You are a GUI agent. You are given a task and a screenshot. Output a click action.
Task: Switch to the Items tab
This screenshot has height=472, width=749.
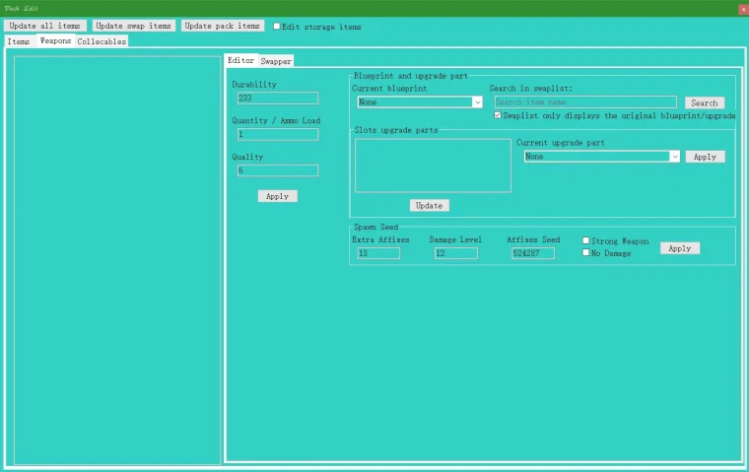tap(19, 41)
